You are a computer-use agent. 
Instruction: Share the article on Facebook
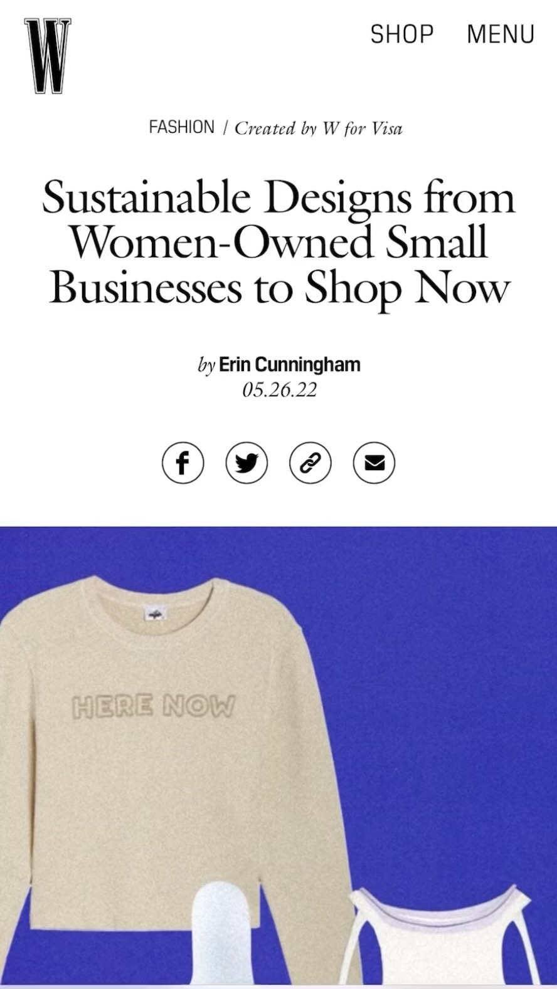(x=183, y=463)
